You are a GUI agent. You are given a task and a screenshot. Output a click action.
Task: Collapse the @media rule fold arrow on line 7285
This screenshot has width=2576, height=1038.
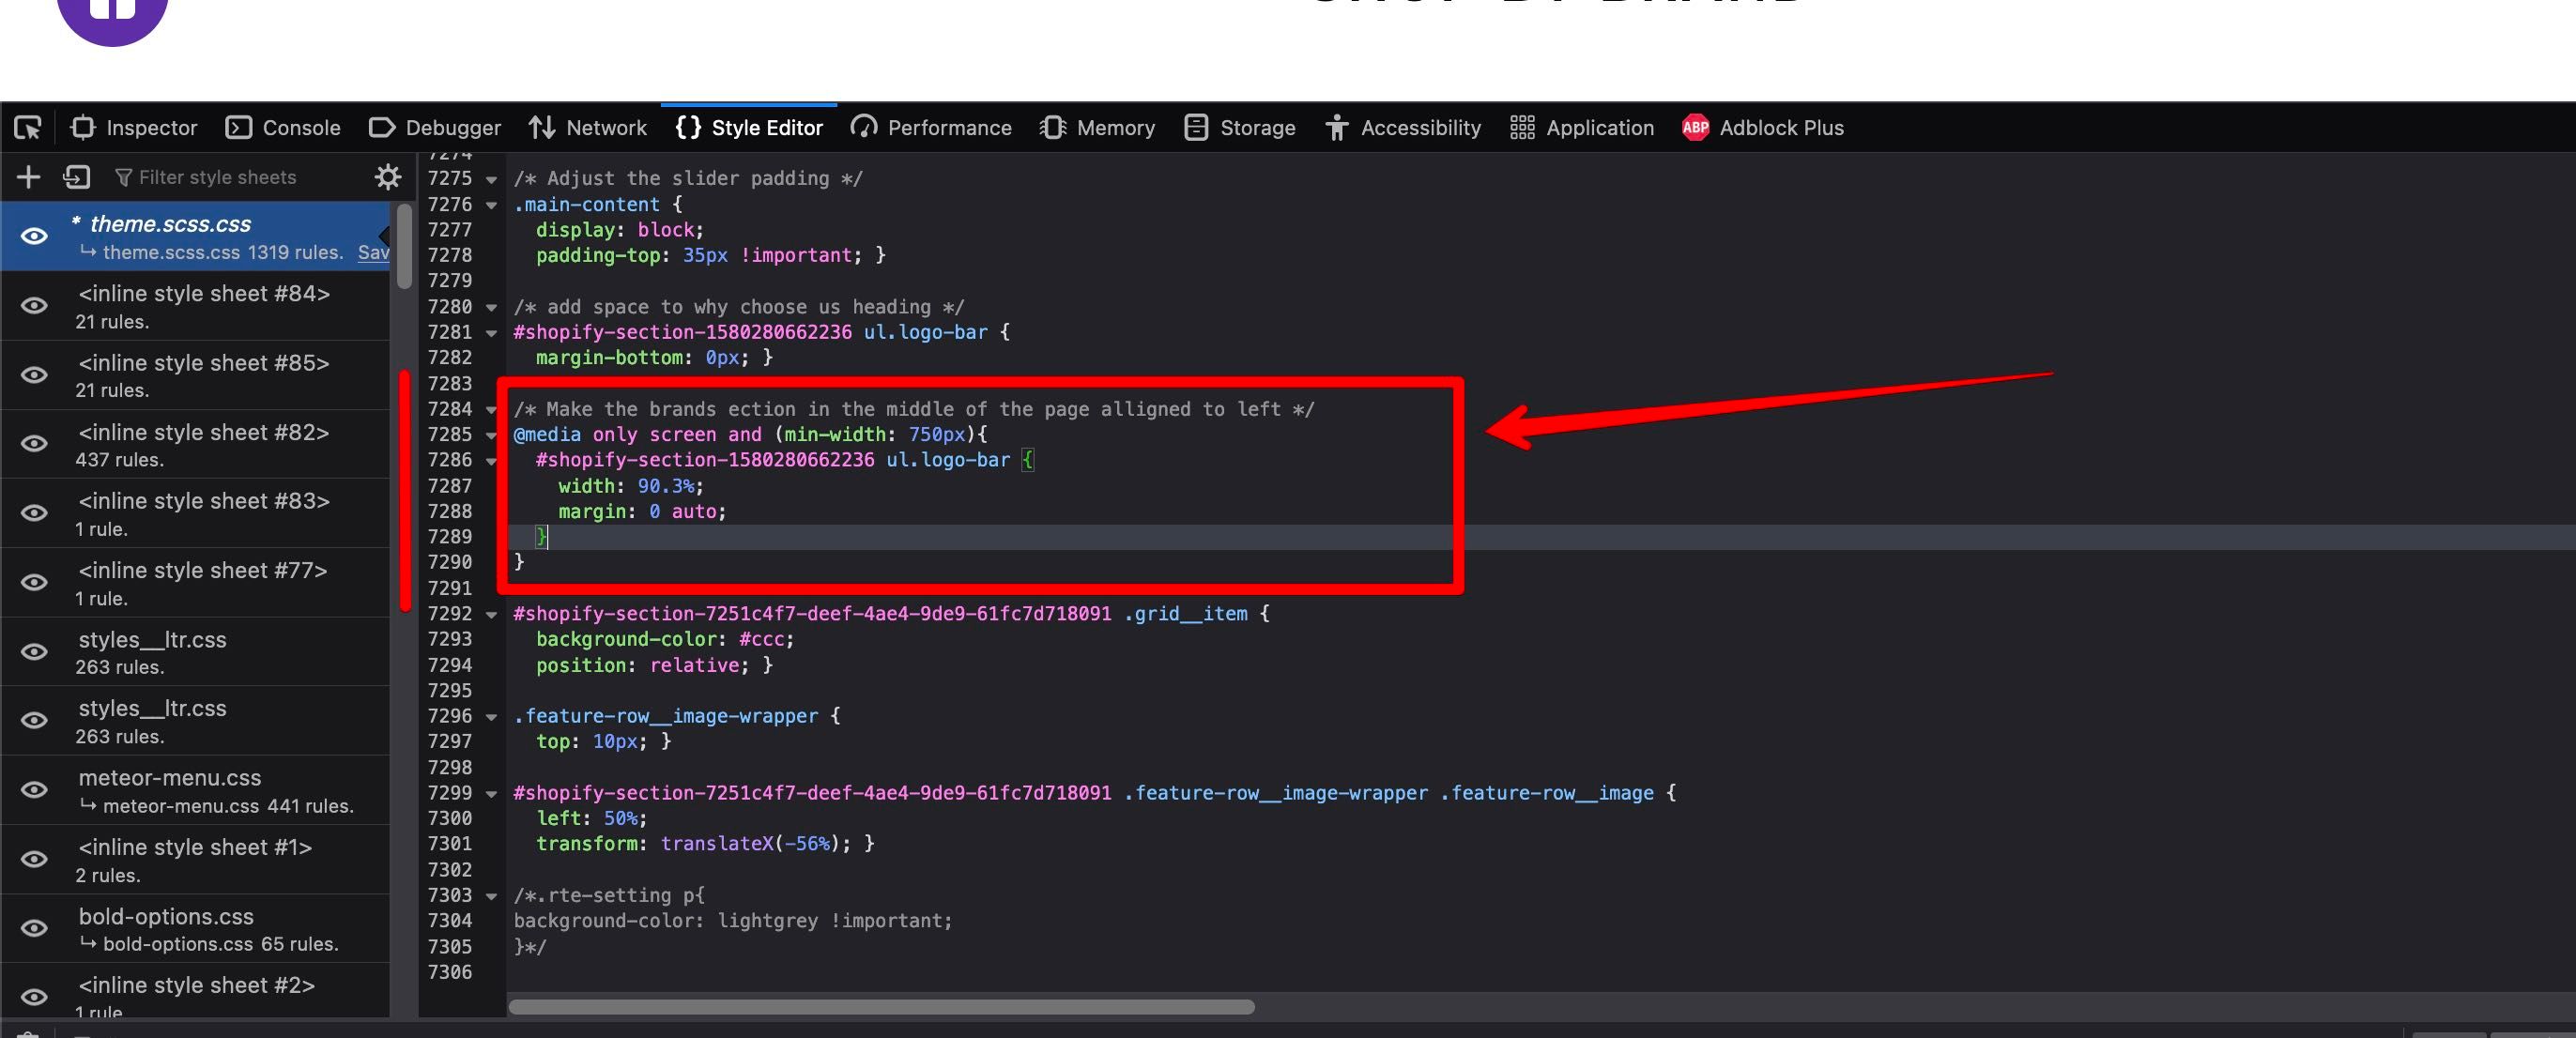(x=491, y=436)
